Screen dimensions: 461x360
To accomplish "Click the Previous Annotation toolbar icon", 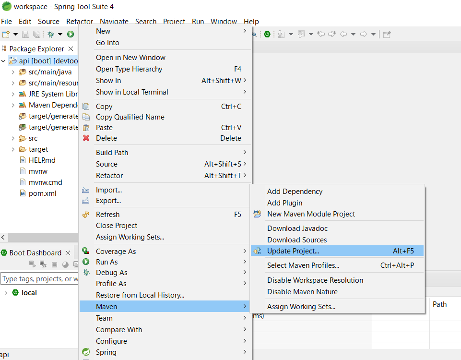I will coord(301,35).
